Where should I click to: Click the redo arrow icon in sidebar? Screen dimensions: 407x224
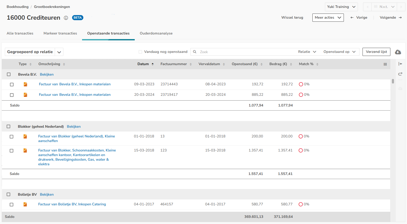pyautogui.click(x=400, y=74)
